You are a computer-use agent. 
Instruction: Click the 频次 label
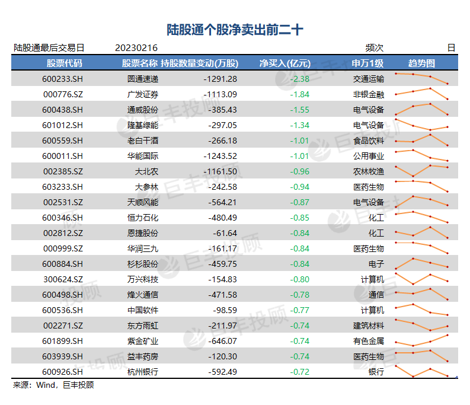(375, 48)
